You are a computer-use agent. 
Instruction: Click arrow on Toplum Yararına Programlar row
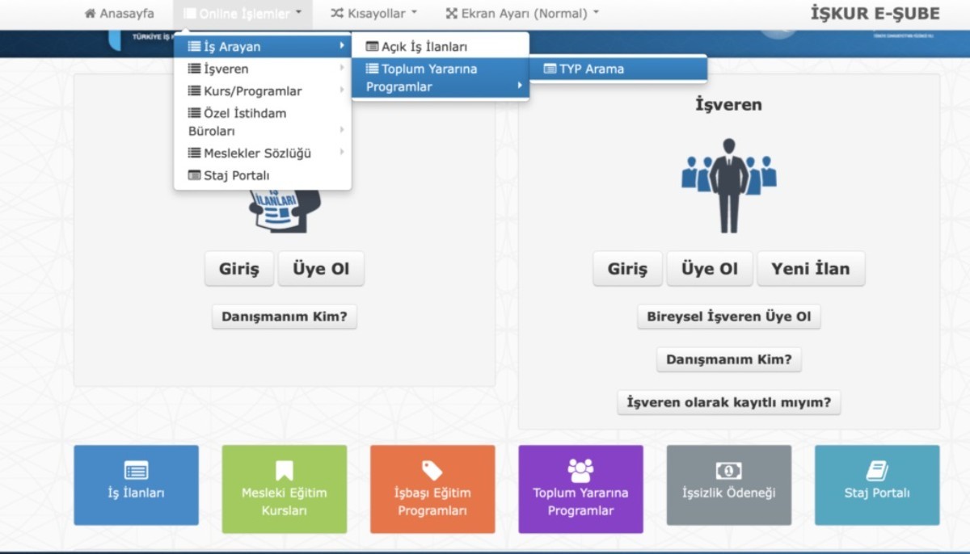pos(520,86)
